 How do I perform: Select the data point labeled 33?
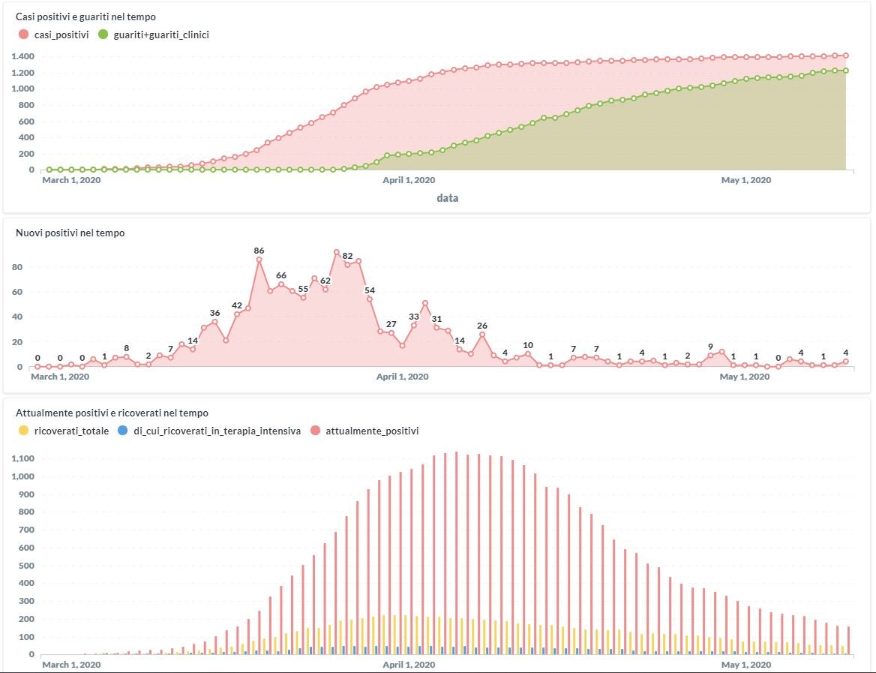(x=414, y=325)
